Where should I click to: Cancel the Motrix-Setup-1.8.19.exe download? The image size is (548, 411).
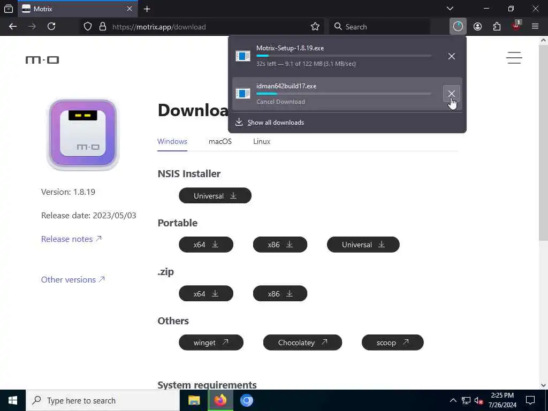coord(452,56)
